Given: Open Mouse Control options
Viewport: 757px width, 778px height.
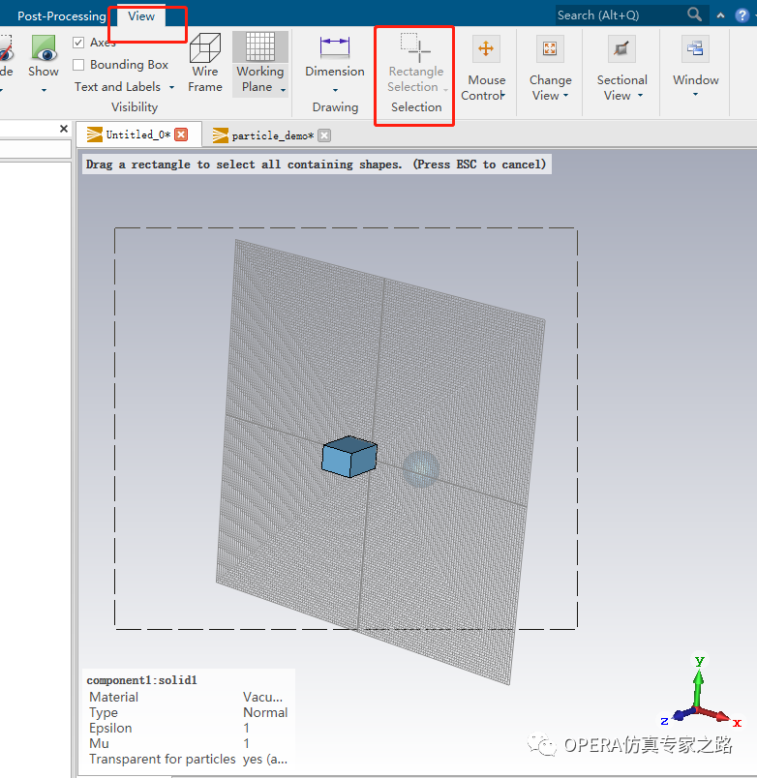Looking at the screenshot, I should click(486, 49).
